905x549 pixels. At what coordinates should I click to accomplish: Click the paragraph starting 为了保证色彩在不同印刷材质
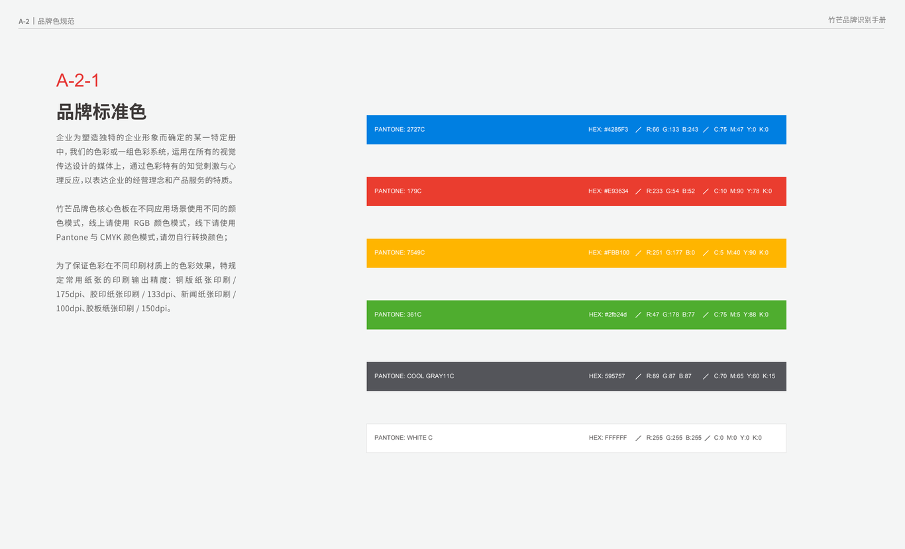click(146, 287)
